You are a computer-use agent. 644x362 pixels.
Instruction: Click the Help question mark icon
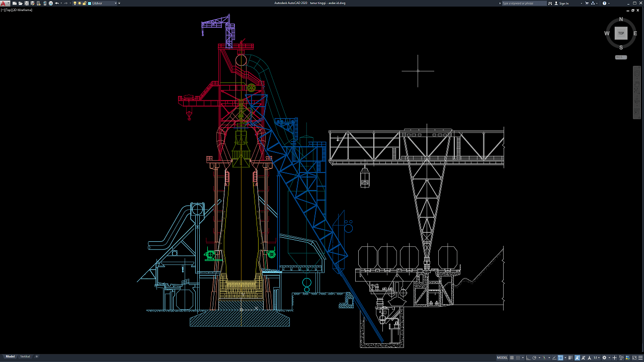point(605,3)
